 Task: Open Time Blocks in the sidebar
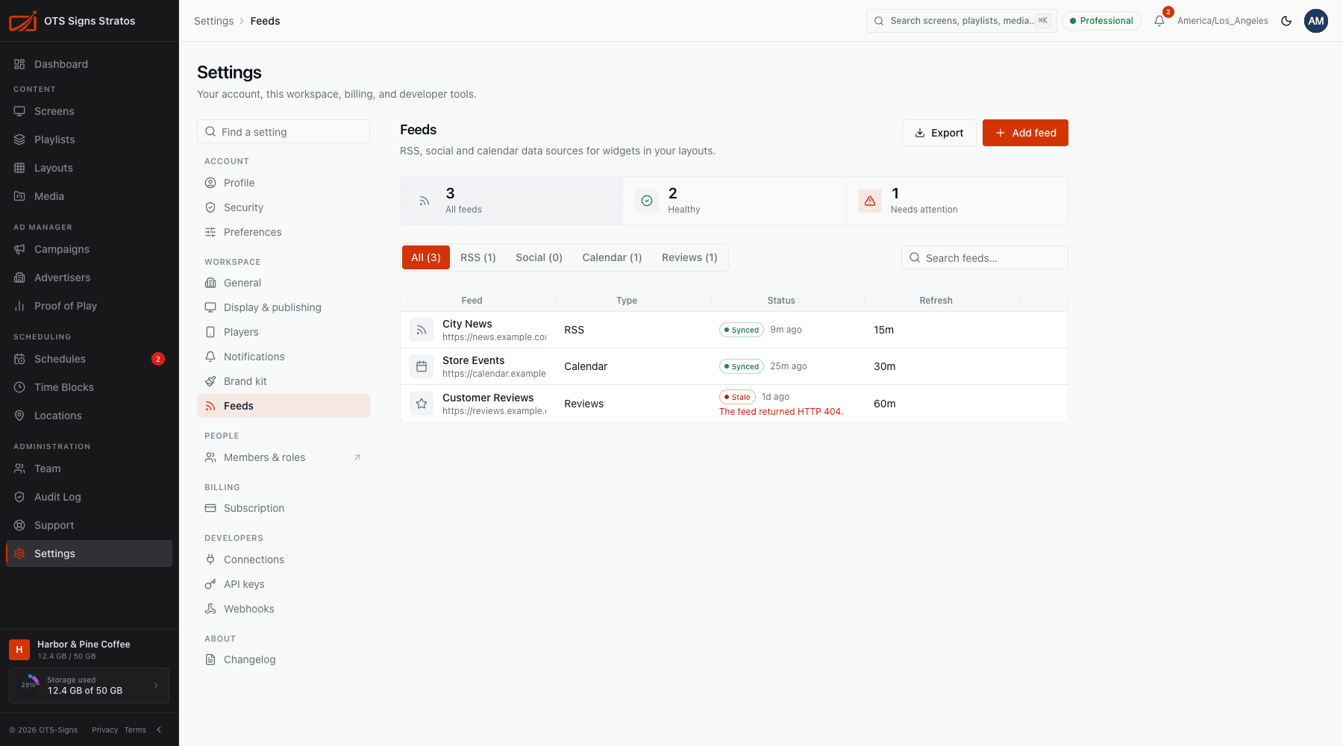pyautogui.click(x=89, y=387)
